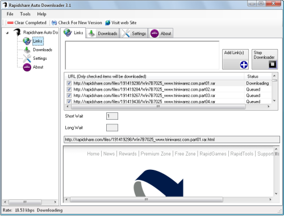Click web preview scroll right arrow
This screenshot has height=216, width=284.
pos(270,199)
